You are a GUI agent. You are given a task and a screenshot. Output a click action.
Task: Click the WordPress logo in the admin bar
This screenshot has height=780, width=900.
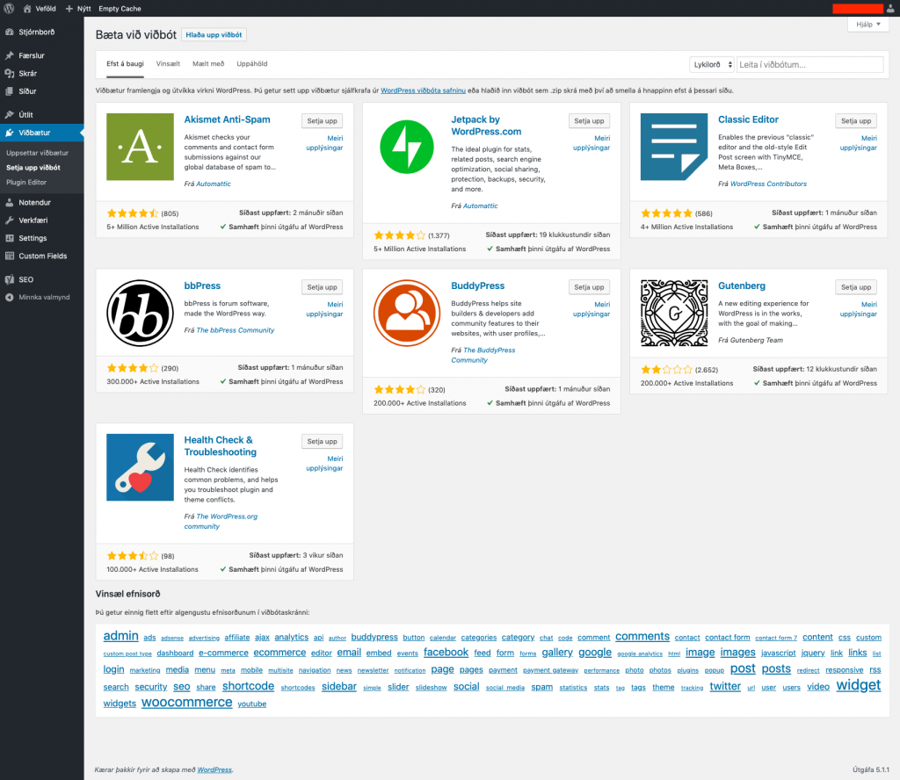pyautogui.click(x=10, y=8)
